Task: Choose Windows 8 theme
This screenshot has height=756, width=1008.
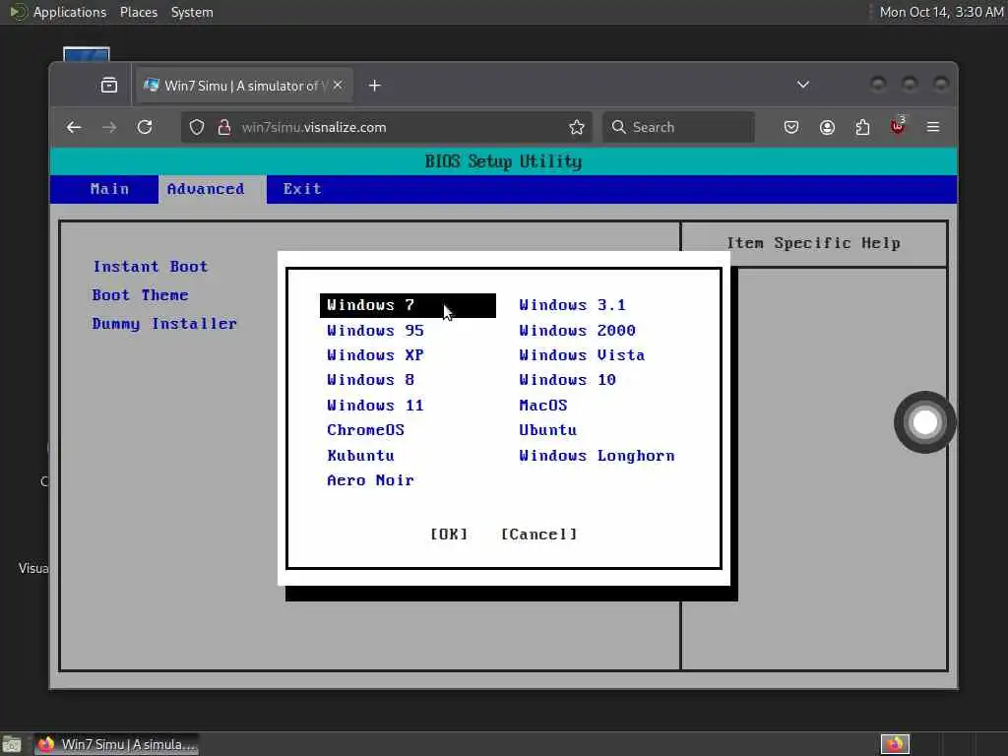Action: click(x=370, y=380)
